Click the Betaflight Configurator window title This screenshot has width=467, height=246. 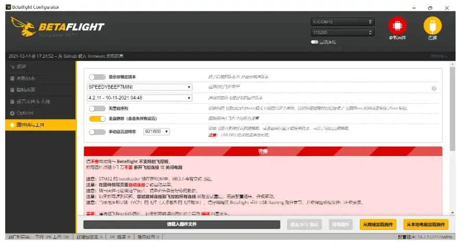pyautogui.click(x=35, y=7)
